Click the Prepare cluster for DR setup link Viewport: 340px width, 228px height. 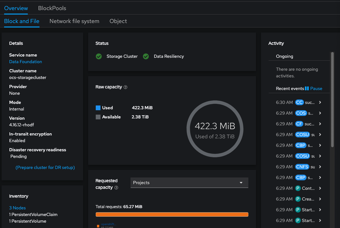(45, 168)
